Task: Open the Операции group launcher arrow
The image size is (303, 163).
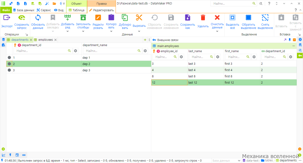Action: pyautogui.click(x=27, y=34)
